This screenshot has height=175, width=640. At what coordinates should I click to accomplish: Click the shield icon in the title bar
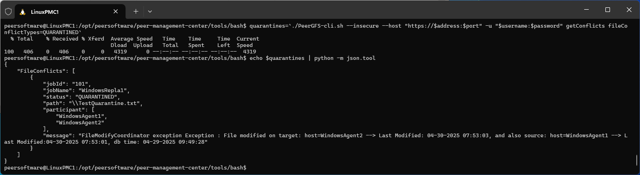(x=8, y=11)
